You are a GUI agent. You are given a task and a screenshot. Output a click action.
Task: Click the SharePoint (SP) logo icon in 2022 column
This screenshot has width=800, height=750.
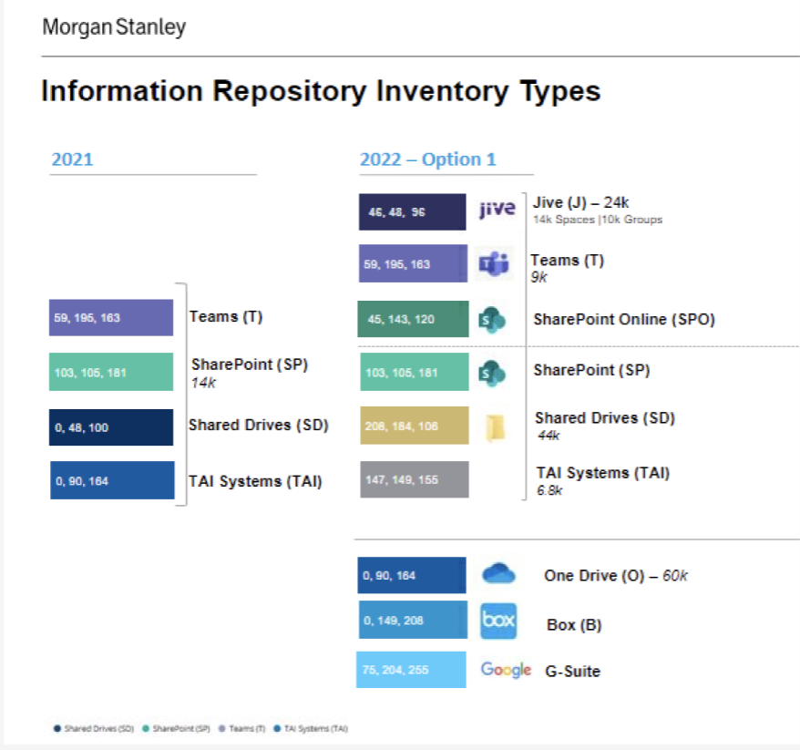click(x=492, y=373)
